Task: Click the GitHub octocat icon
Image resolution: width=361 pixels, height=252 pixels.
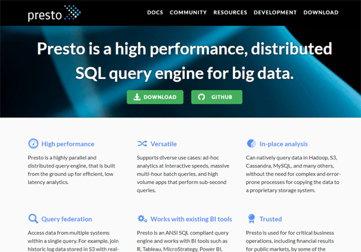Action: [201, 97]
